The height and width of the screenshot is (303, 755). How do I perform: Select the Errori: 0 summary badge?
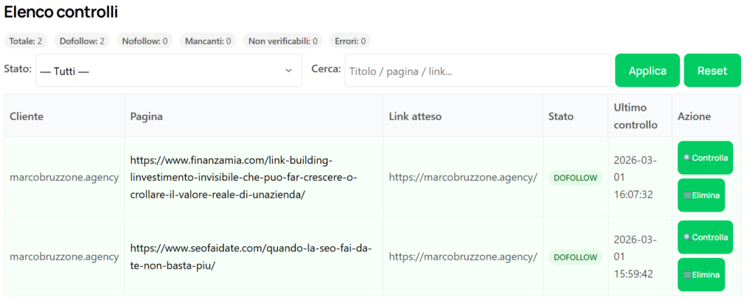pyautogui.click(x=349, y=41)
